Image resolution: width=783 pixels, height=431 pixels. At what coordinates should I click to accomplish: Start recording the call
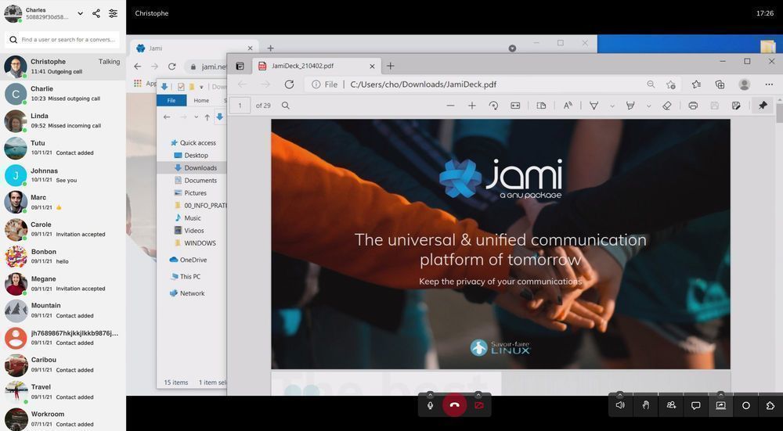[745, 405]
